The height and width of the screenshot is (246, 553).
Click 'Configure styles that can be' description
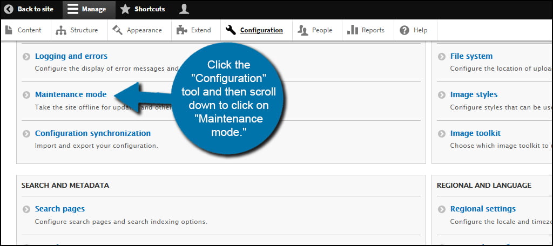click(x=500, y=107)
